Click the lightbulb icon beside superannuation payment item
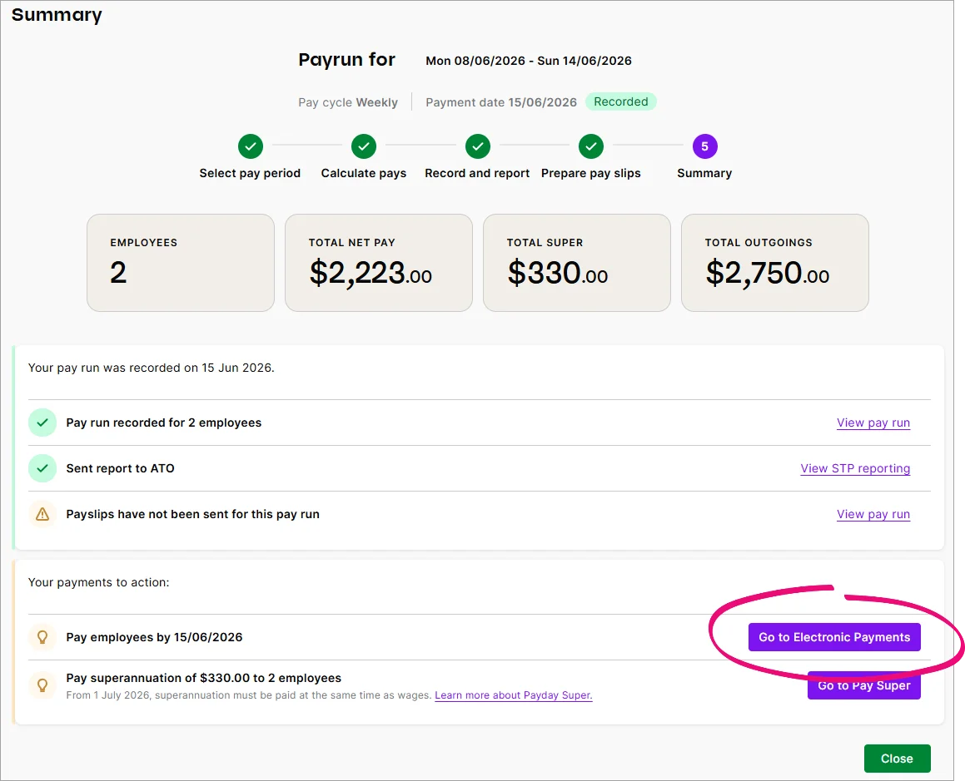 (x=42, y=686)
